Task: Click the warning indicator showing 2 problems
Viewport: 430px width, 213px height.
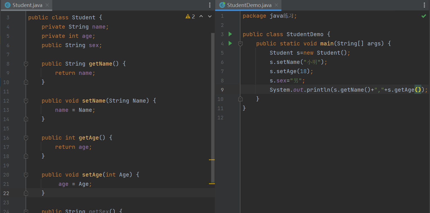Action: click(x=190, y=17)
